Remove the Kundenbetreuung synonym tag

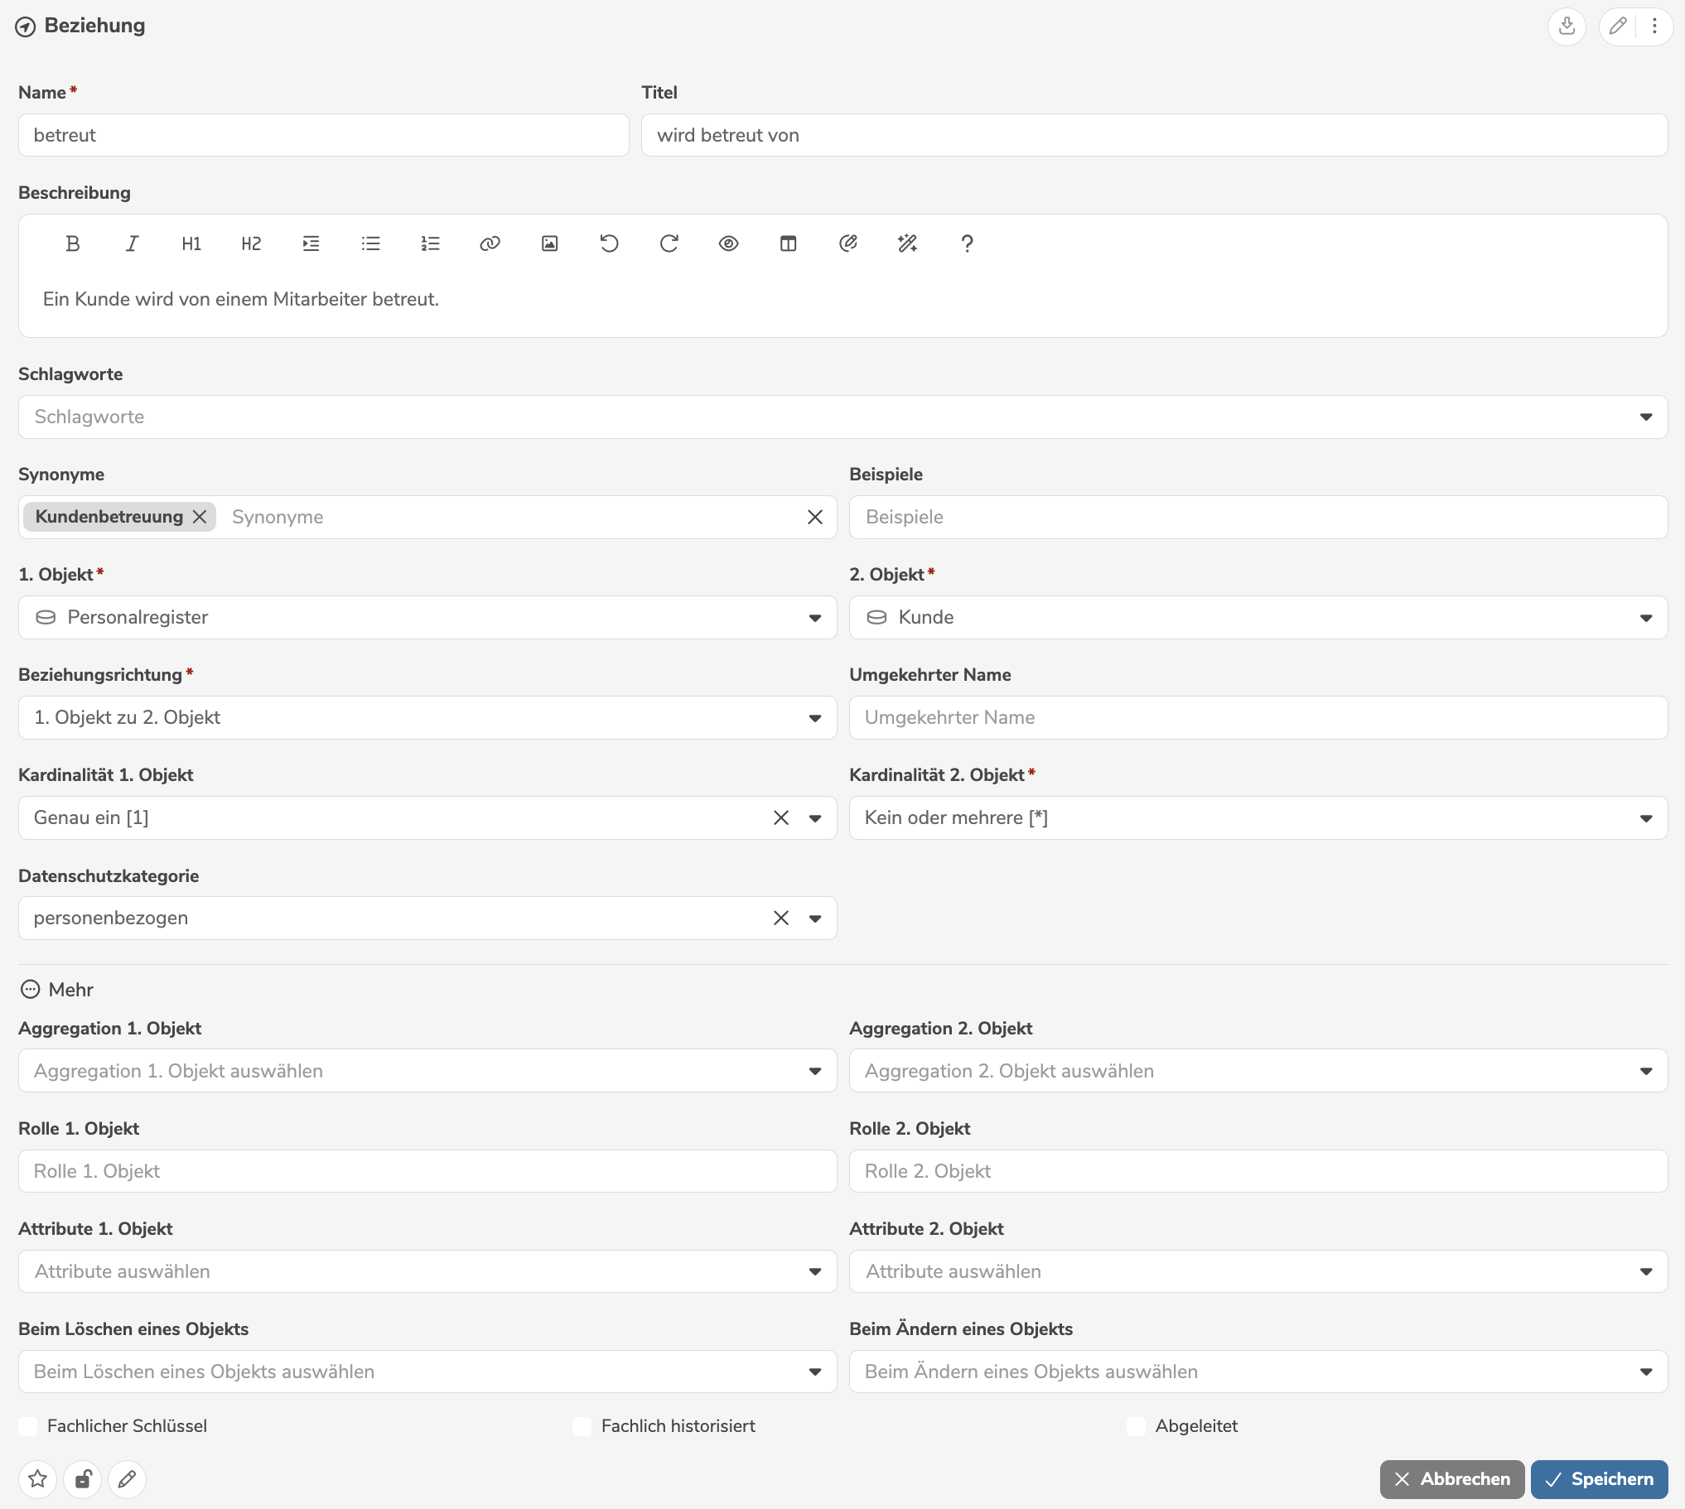(200, 517)
